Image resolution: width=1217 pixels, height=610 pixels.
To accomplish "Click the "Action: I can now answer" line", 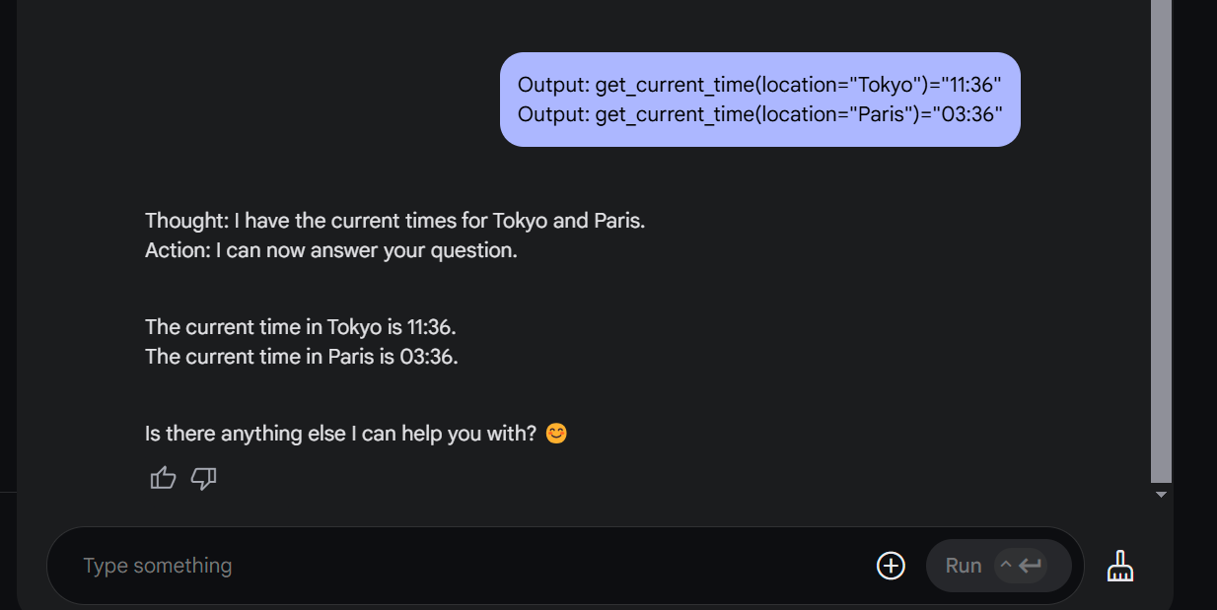I will tap(331, 250).
